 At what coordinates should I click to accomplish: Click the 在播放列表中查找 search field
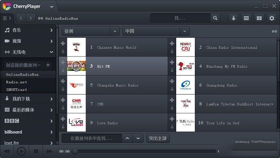92,138
